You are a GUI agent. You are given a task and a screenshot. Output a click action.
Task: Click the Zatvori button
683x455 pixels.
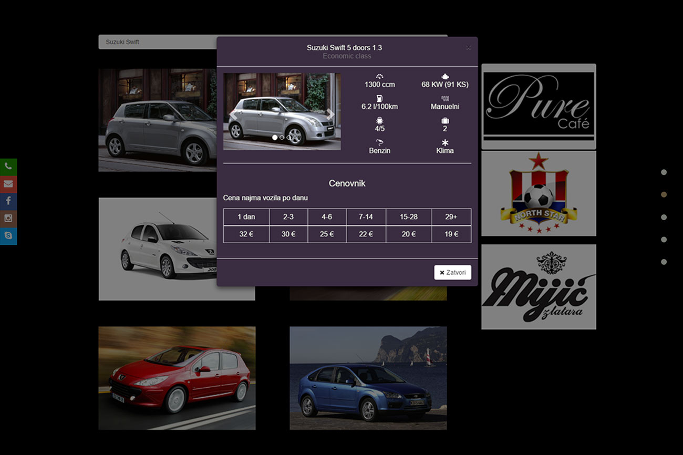click(x=452, y=273)
